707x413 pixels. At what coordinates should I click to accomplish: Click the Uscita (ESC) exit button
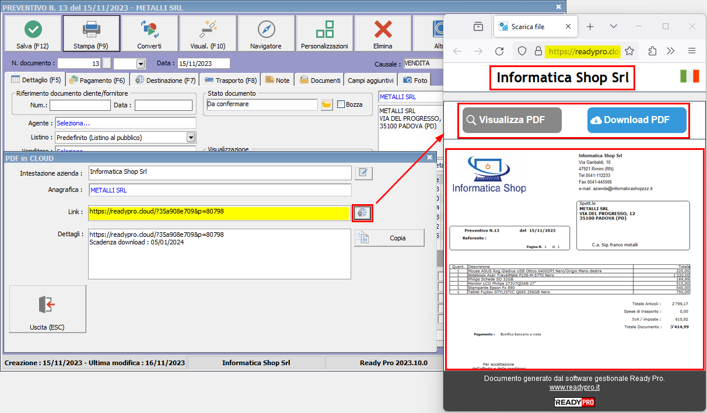[48, 309]
